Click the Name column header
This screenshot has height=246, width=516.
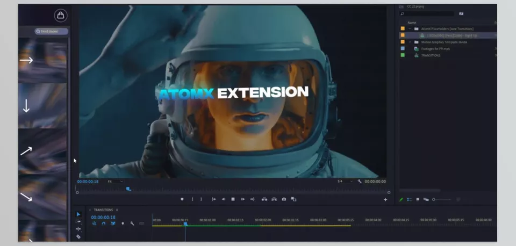click(412, 23)
